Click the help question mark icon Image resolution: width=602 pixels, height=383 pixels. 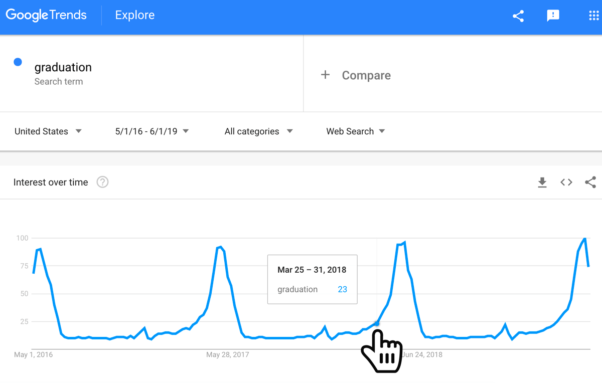[102, 182]
